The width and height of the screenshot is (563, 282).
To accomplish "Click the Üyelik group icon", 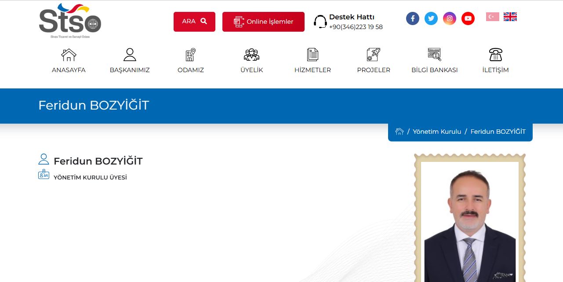I will click(x=251, y=55).
